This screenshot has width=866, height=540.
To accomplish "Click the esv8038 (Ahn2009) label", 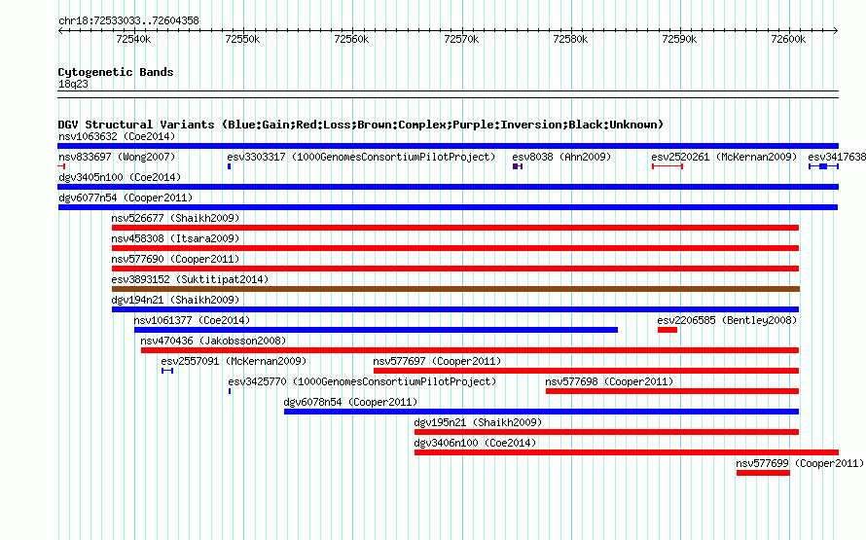I will pos(561,157).
